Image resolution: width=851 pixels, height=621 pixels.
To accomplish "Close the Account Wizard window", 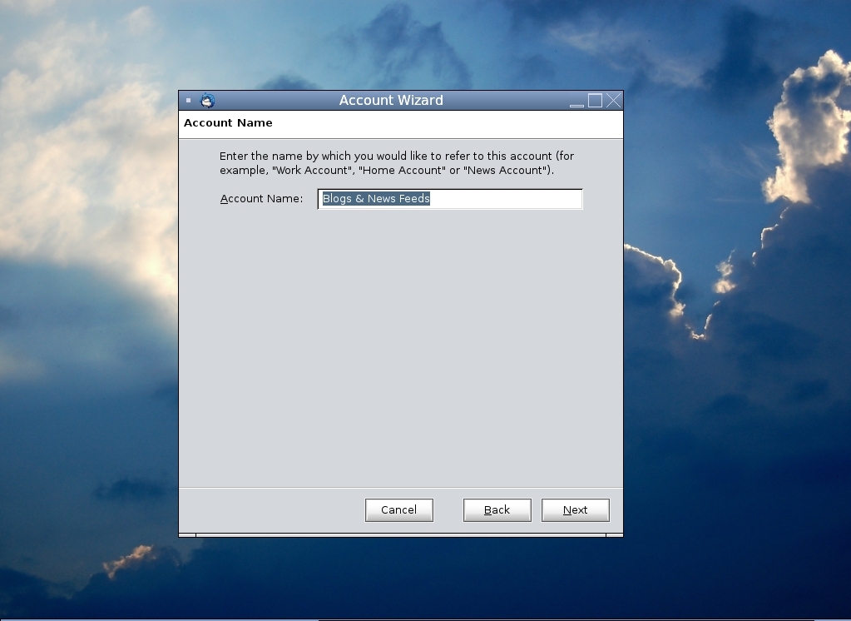I will pyautogui.click(x=613, y=101).
